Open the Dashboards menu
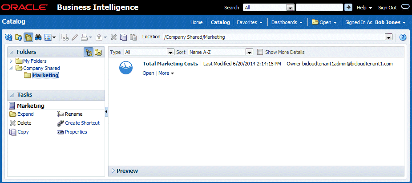The width and height of the screenshot is (412, 183). click(287, 22)
